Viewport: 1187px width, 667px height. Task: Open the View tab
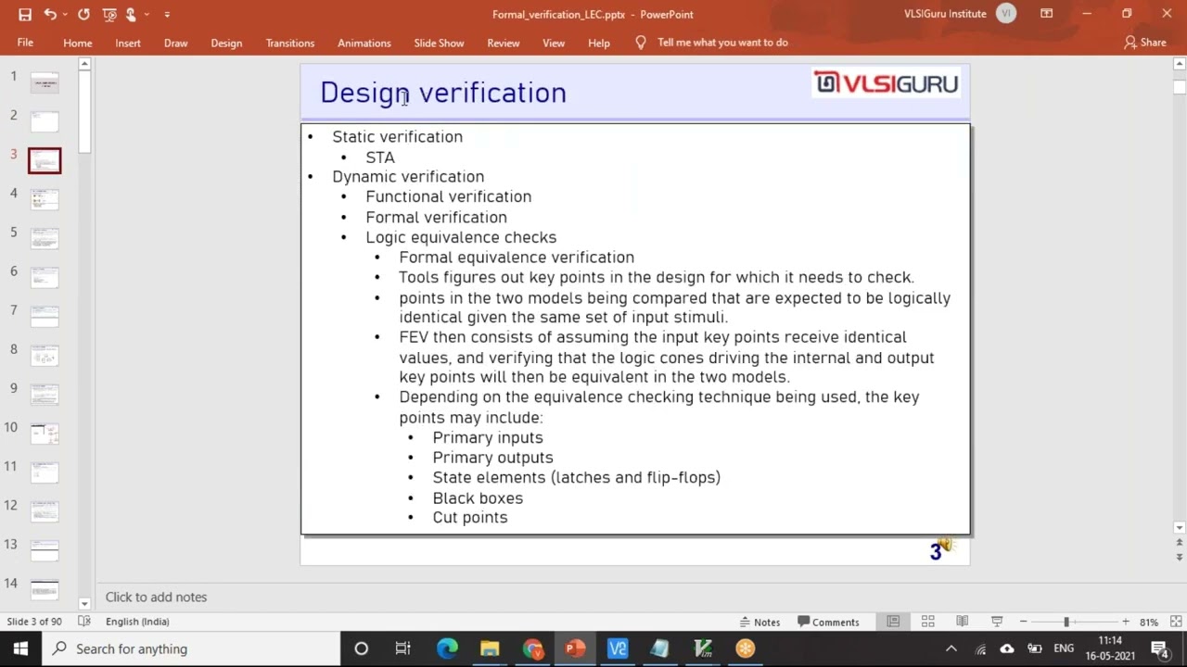[x=554, y=43]
